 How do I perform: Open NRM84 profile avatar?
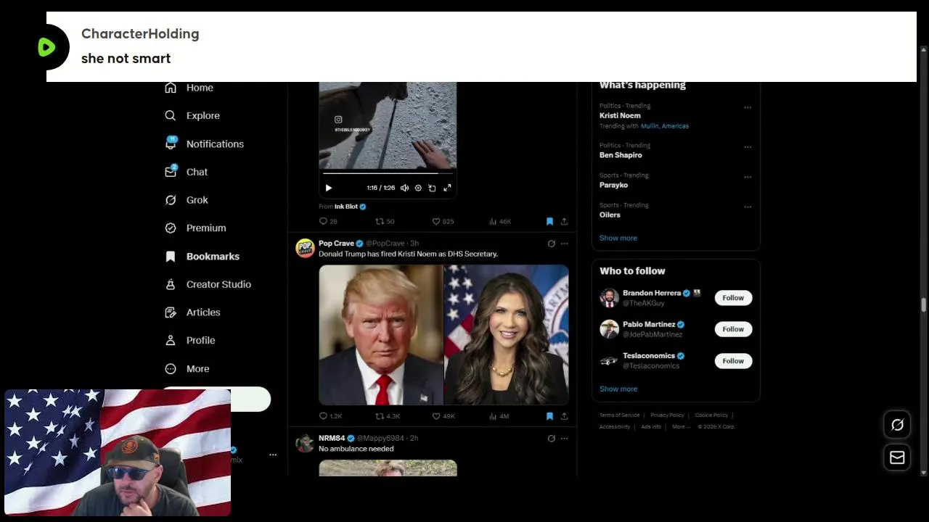305,443
